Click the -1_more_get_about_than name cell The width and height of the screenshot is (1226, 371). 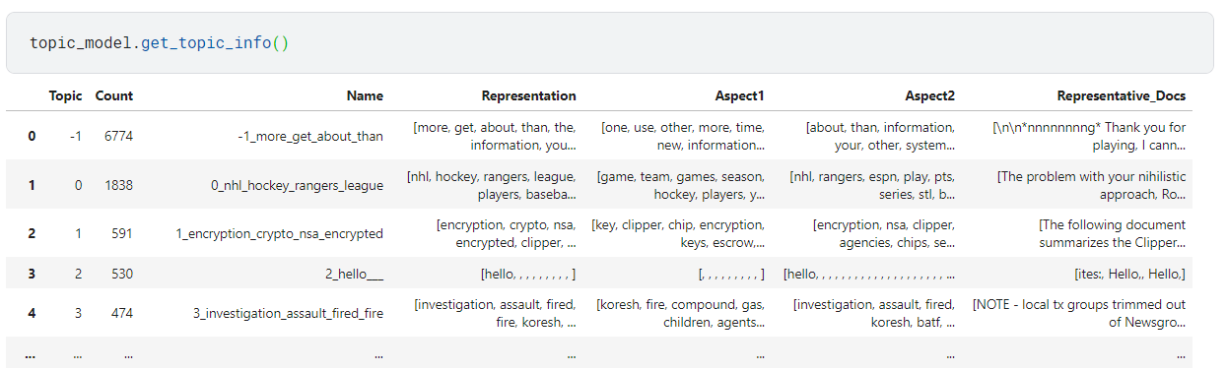pyautogui.click(x=310, y=136)
